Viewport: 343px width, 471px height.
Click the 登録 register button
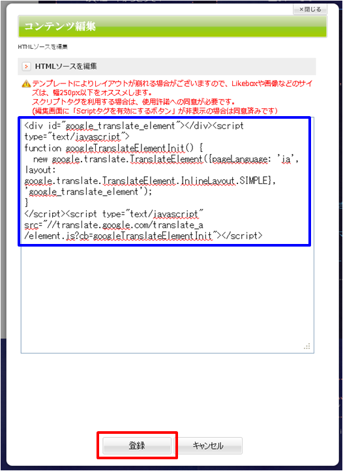coord(137,446)
